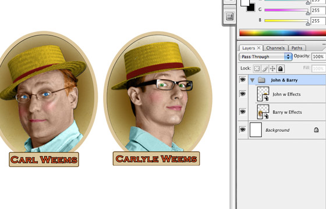Click the B channel value field
This screenshot has width=326, height=209.
(x=318, y=21)
